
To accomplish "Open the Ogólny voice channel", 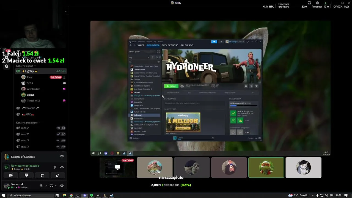I will (x=40, y=71).
